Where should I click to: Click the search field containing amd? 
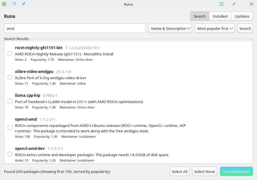click(75, 28)
